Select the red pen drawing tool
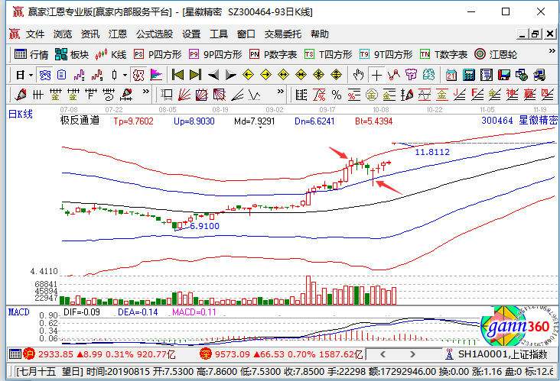Viewport: 560px width, 381px height. coord(21,95)
